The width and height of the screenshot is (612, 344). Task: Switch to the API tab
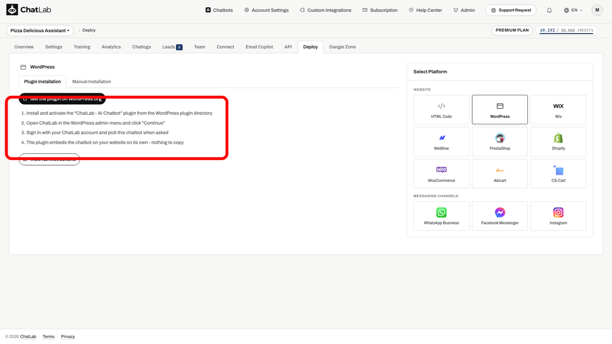[288, 47]
